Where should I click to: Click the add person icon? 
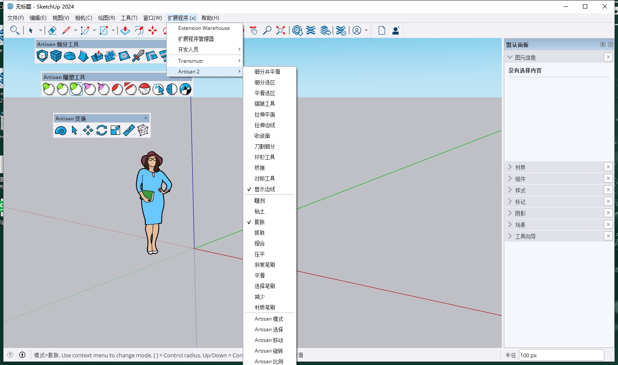tap(396, 30)
